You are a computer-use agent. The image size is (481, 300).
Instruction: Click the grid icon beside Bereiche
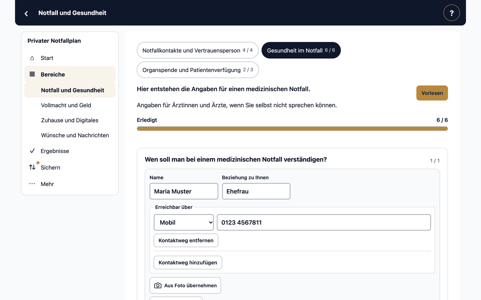[32, 74]
